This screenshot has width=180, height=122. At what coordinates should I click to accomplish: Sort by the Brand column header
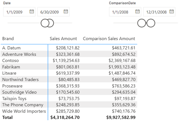click(x=8, y=39)
